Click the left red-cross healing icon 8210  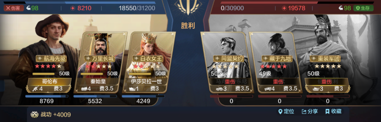(x=72, y=8)
